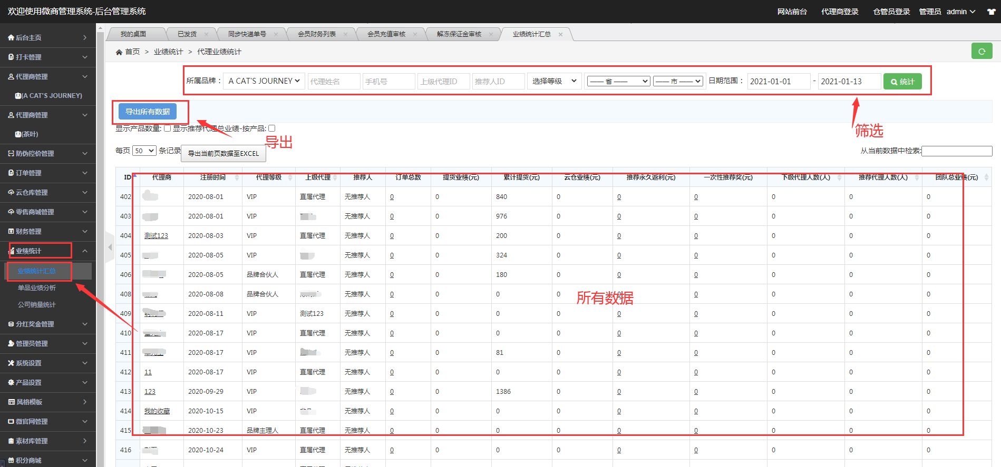This screenshot has height=467, width=1001.
Task: Click the 分红奖金管理 sidebar icon
Action: click(11, 324)
